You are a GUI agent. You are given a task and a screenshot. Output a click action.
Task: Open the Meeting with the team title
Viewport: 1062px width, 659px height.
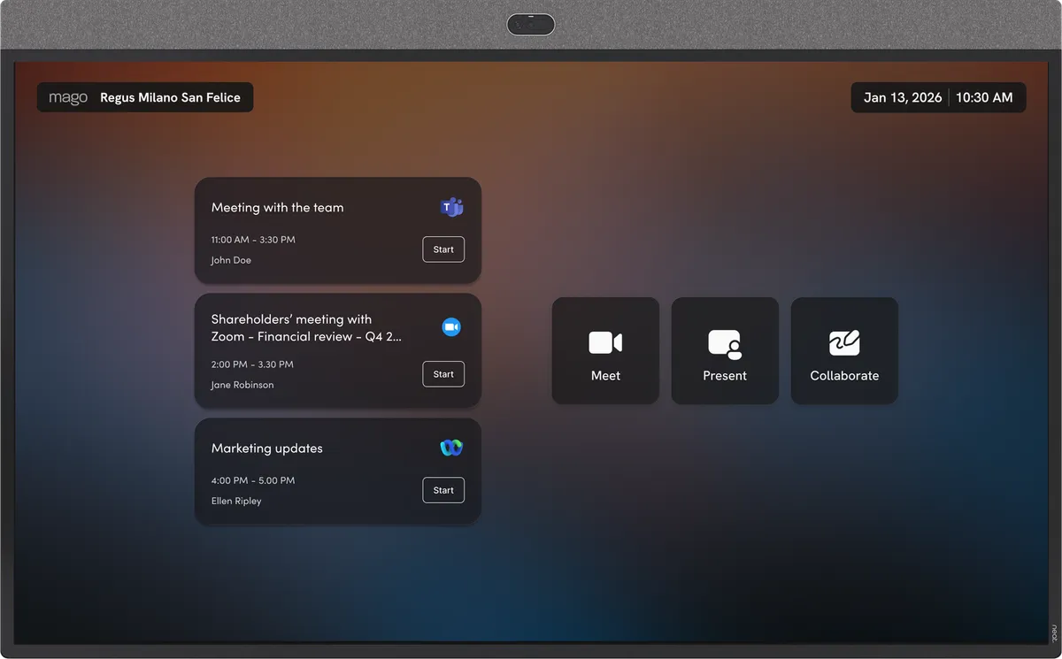(x=277, y=208)
